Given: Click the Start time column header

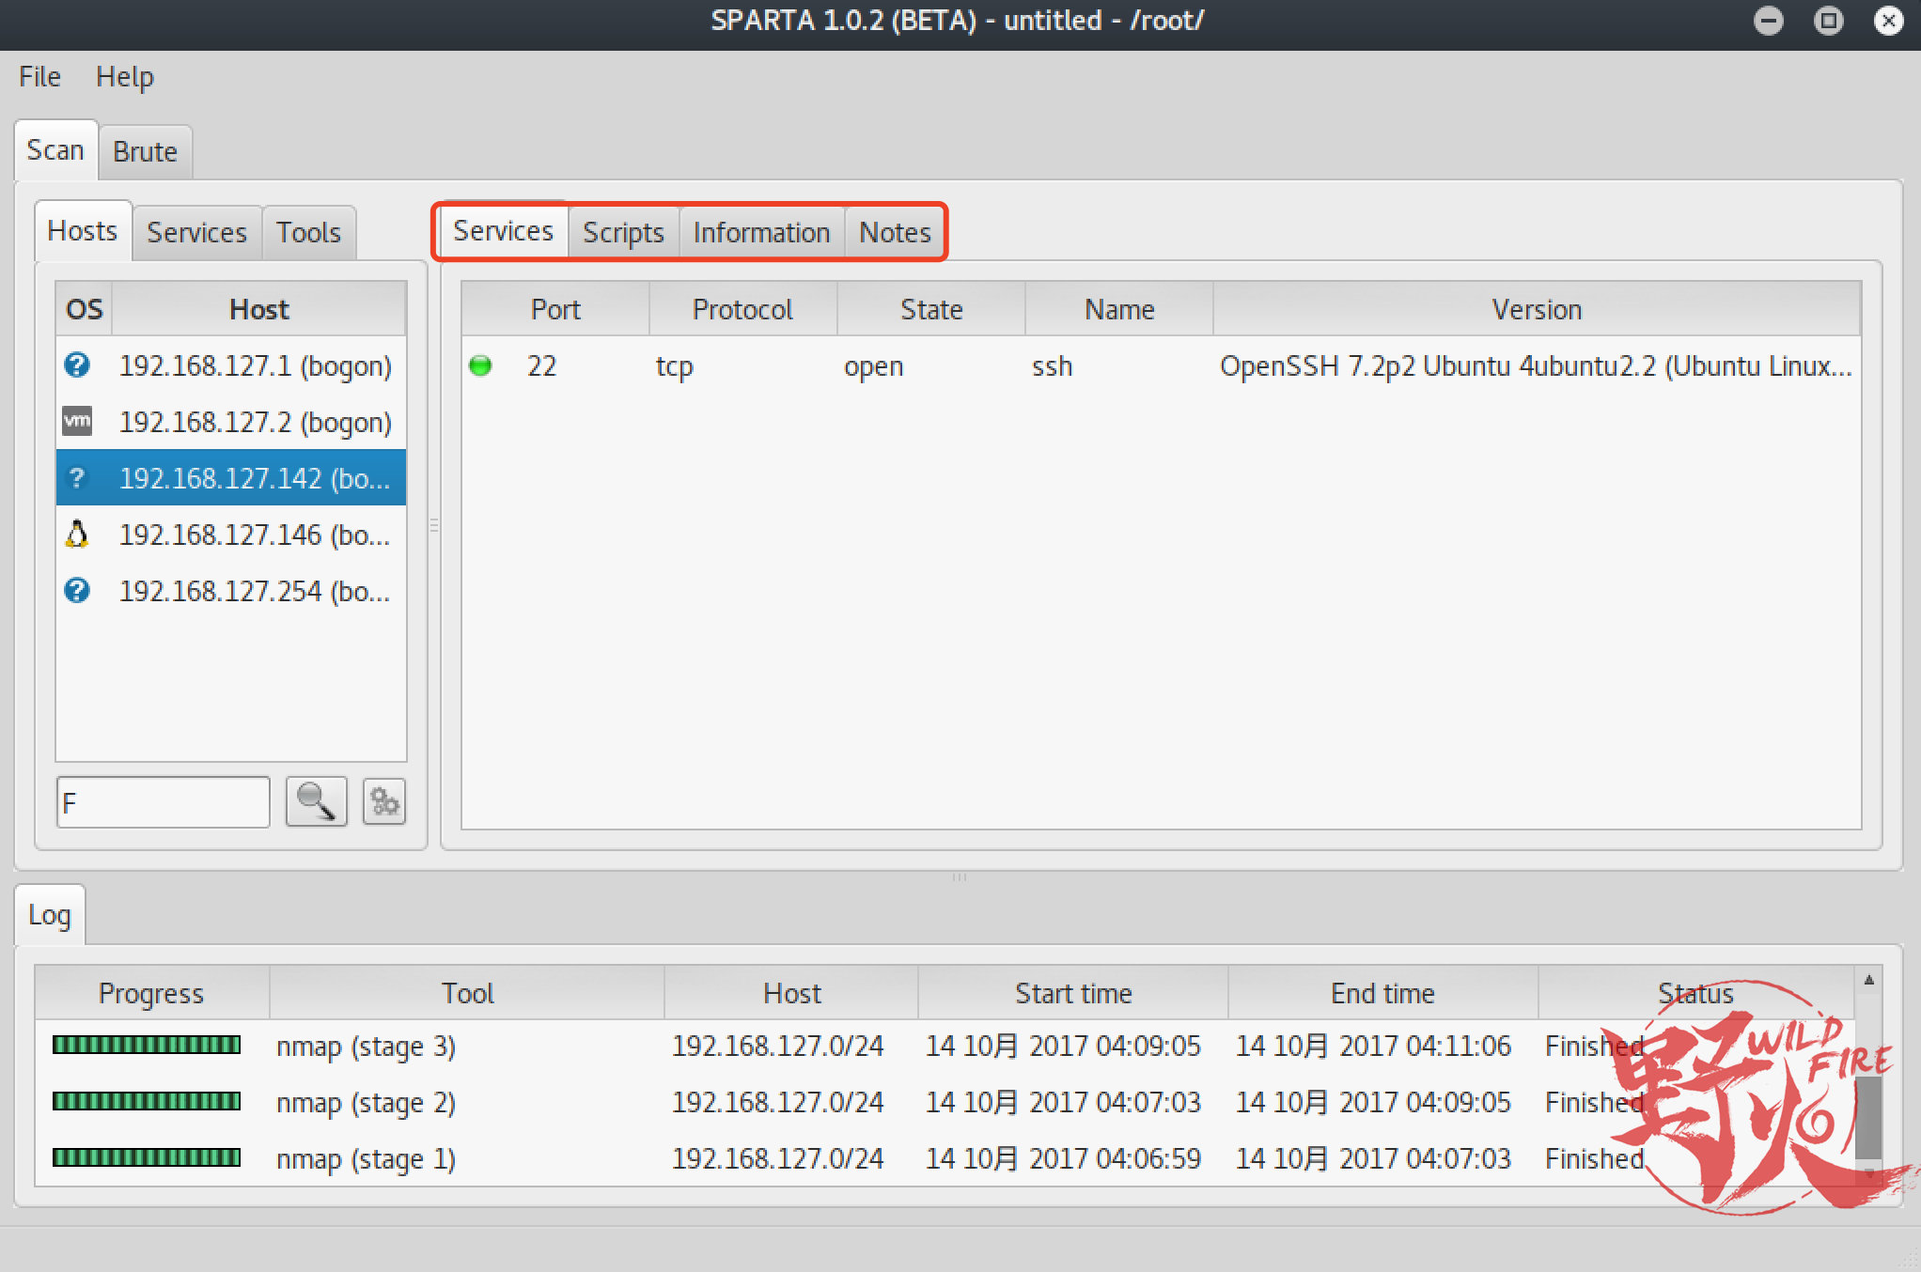Looking at the screenshot, I should point(1073,993).
